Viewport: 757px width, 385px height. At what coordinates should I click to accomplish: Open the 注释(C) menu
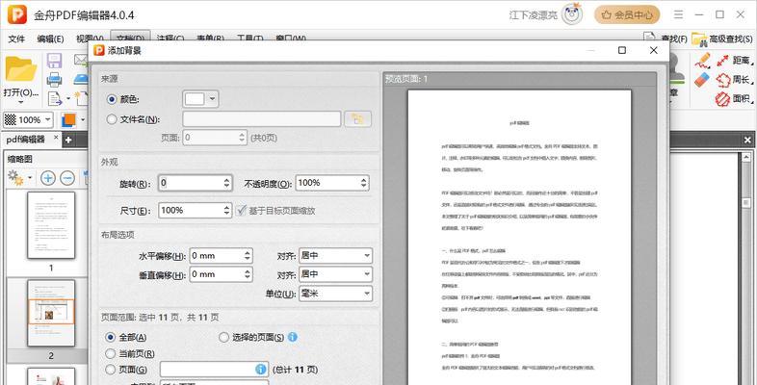pos(170,38)
